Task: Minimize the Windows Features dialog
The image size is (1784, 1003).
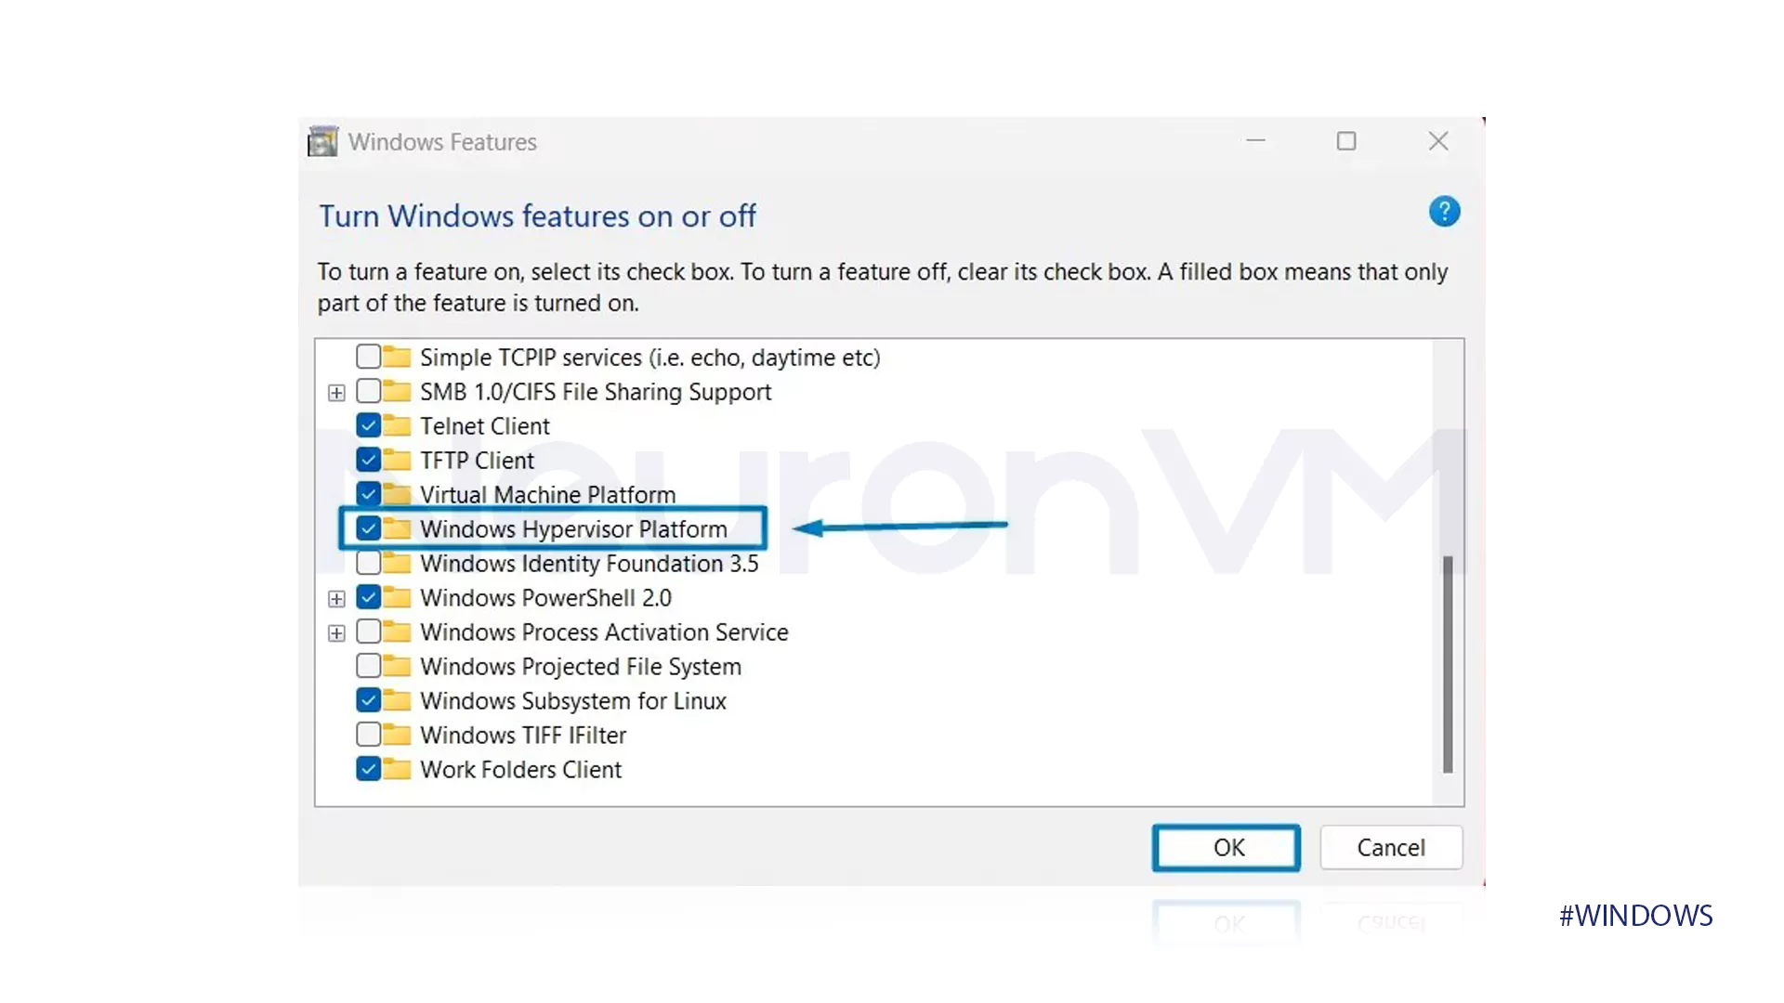Action: (1256, 141)
